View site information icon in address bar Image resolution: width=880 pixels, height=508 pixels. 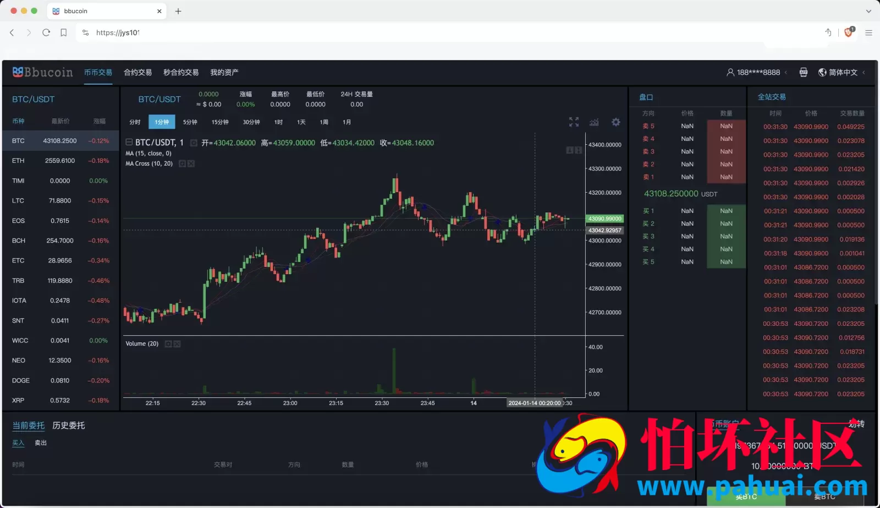85,32
